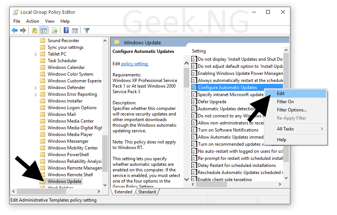Click the Export List toolbar icon
Viewport: 337px width, 215px height.
tap(55, 31)
